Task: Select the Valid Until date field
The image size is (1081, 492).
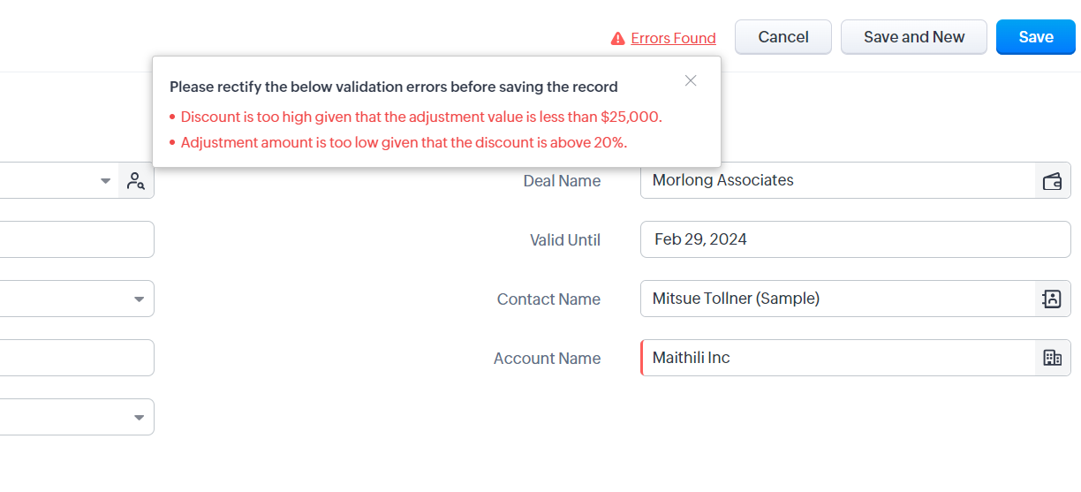Action: 854,239
